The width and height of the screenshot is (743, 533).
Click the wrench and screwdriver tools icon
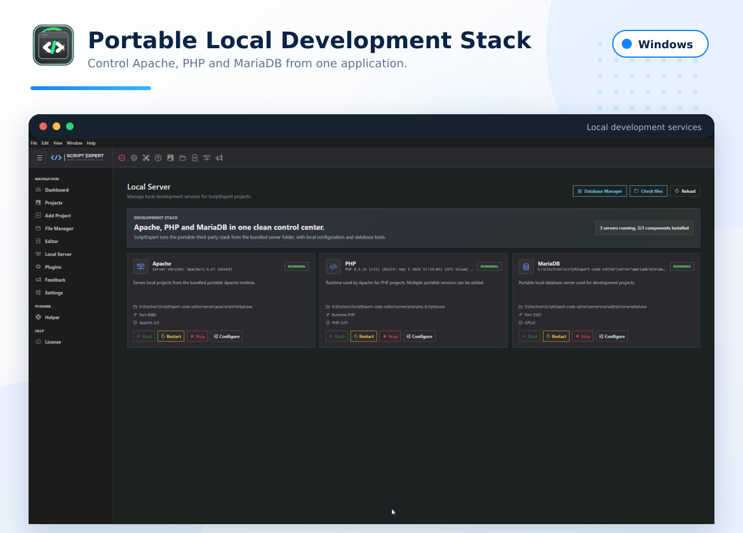(x=146, y=157)
